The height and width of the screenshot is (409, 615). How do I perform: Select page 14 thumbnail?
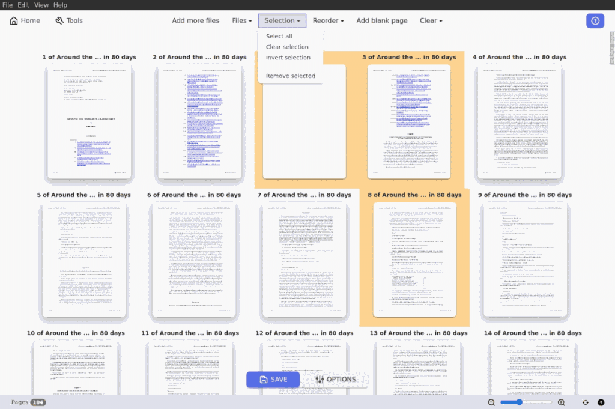(533, 368)
